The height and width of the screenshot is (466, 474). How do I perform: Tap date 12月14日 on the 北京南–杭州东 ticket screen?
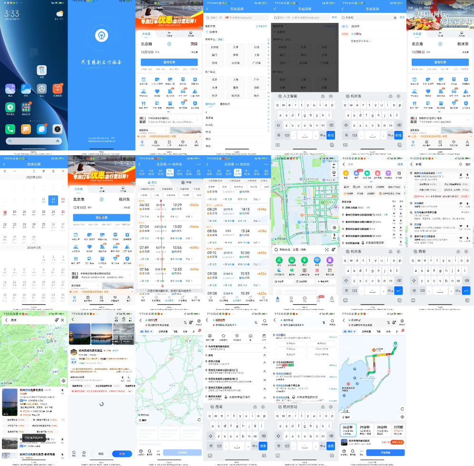click(79, 208)
